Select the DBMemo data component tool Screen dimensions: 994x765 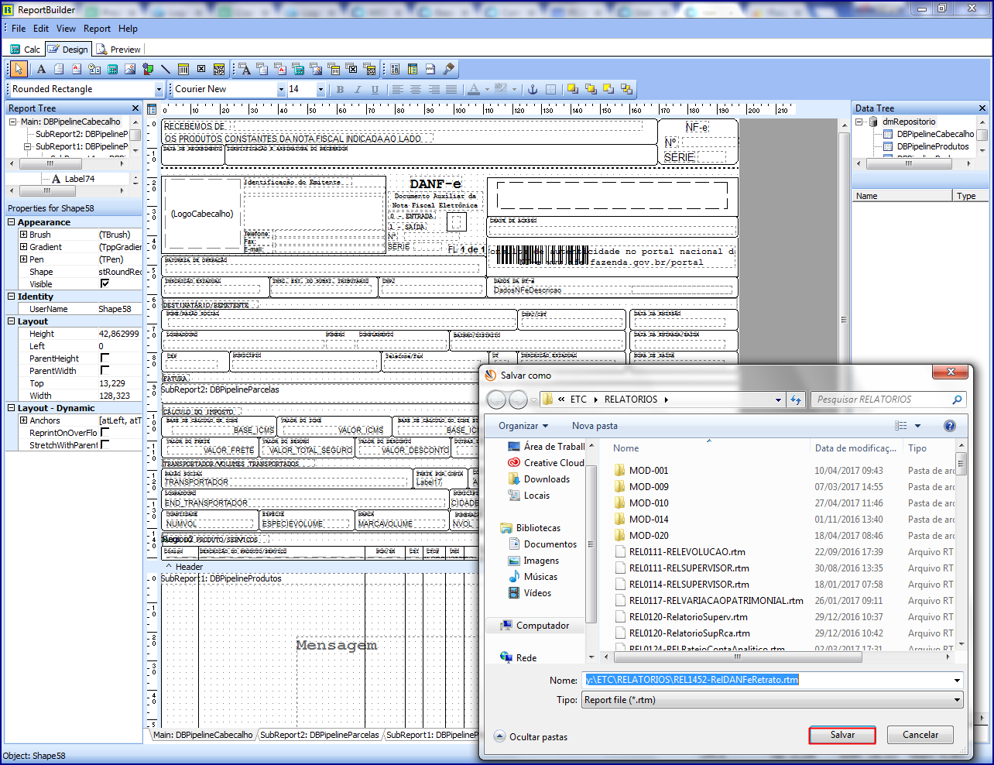(262, 69)
